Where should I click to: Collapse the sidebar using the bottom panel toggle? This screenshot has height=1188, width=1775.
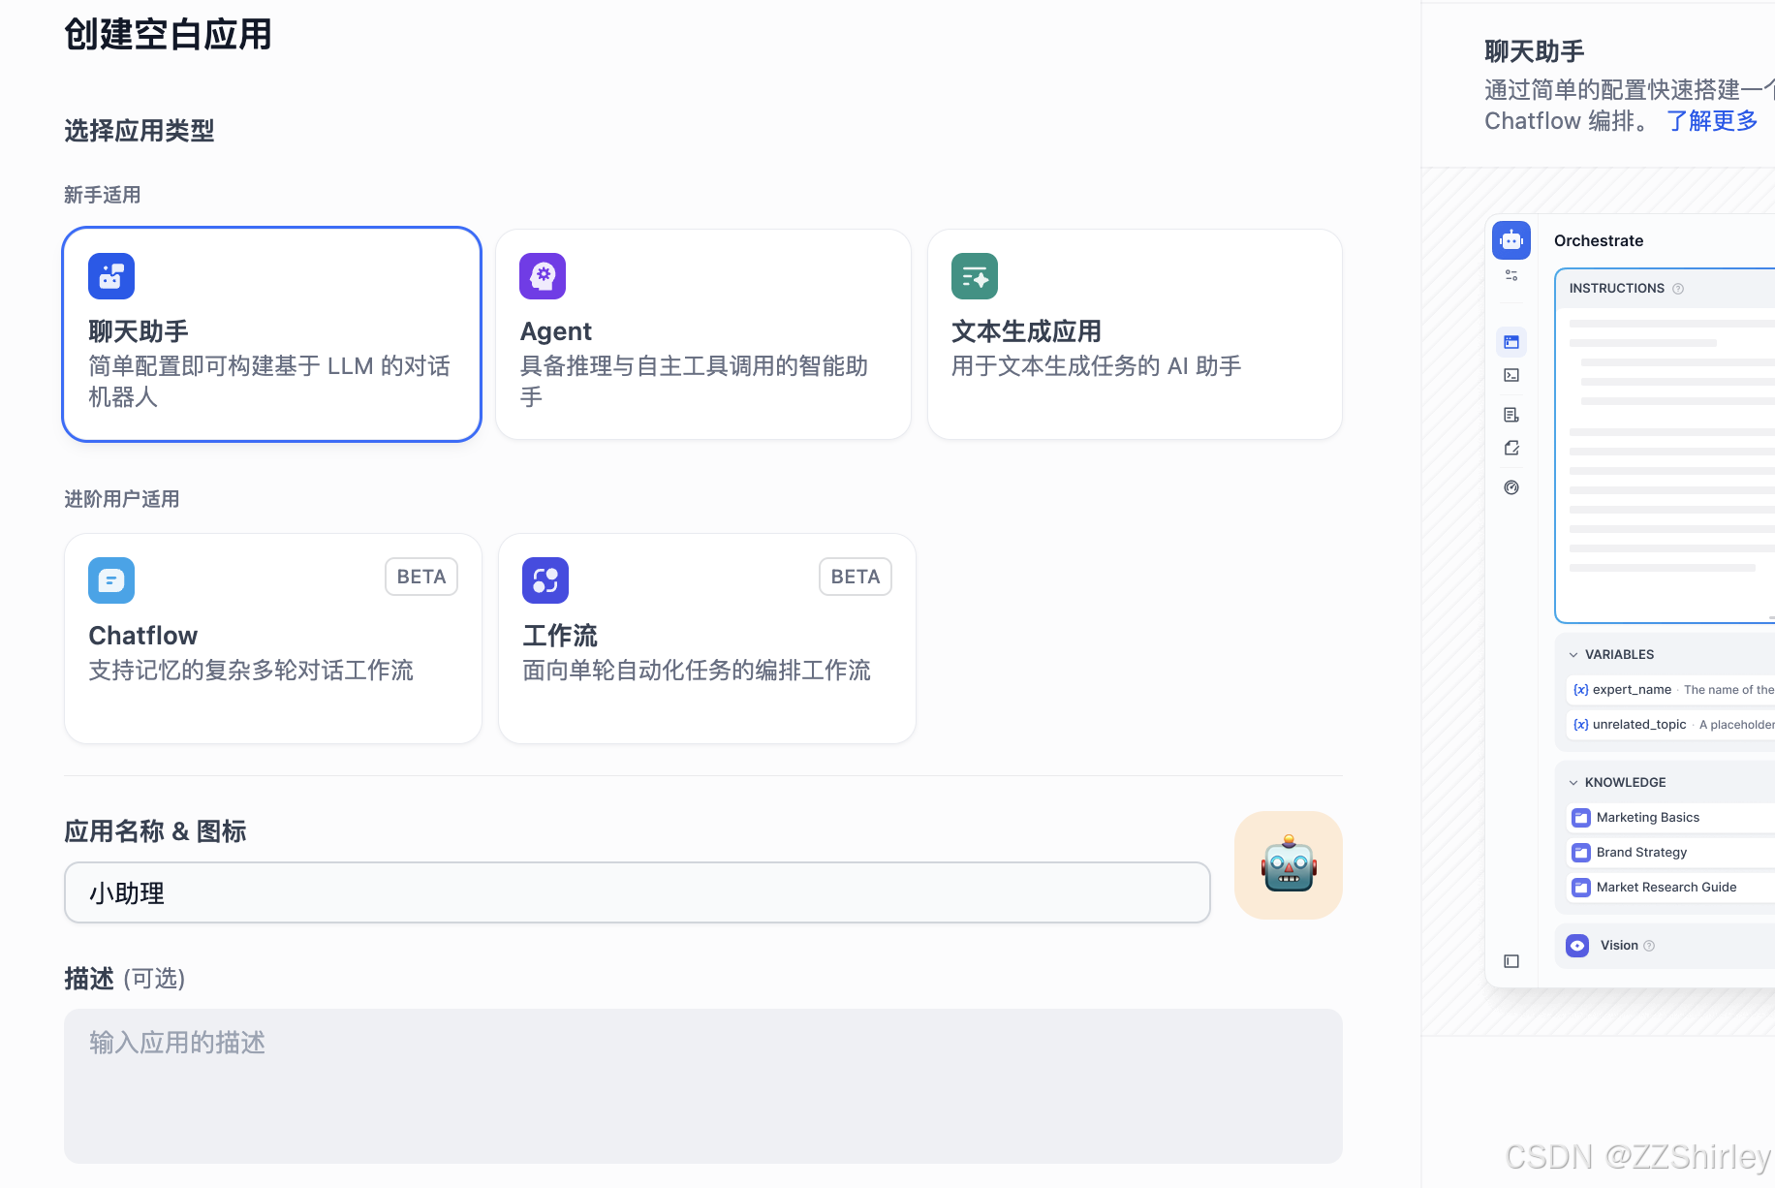pos(1511,961)
